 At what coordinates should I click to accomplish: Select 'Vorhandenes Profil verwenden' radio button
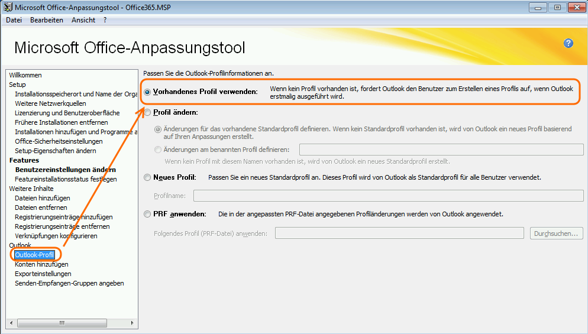point(147,92)
